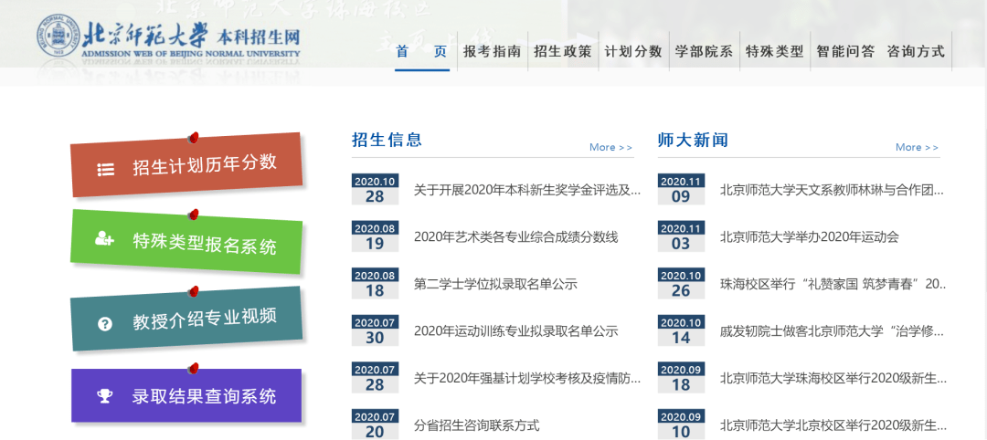The image size is (987, 440).
Task: Select 计划分数 in navigation bar
Action: coord(633,51)
